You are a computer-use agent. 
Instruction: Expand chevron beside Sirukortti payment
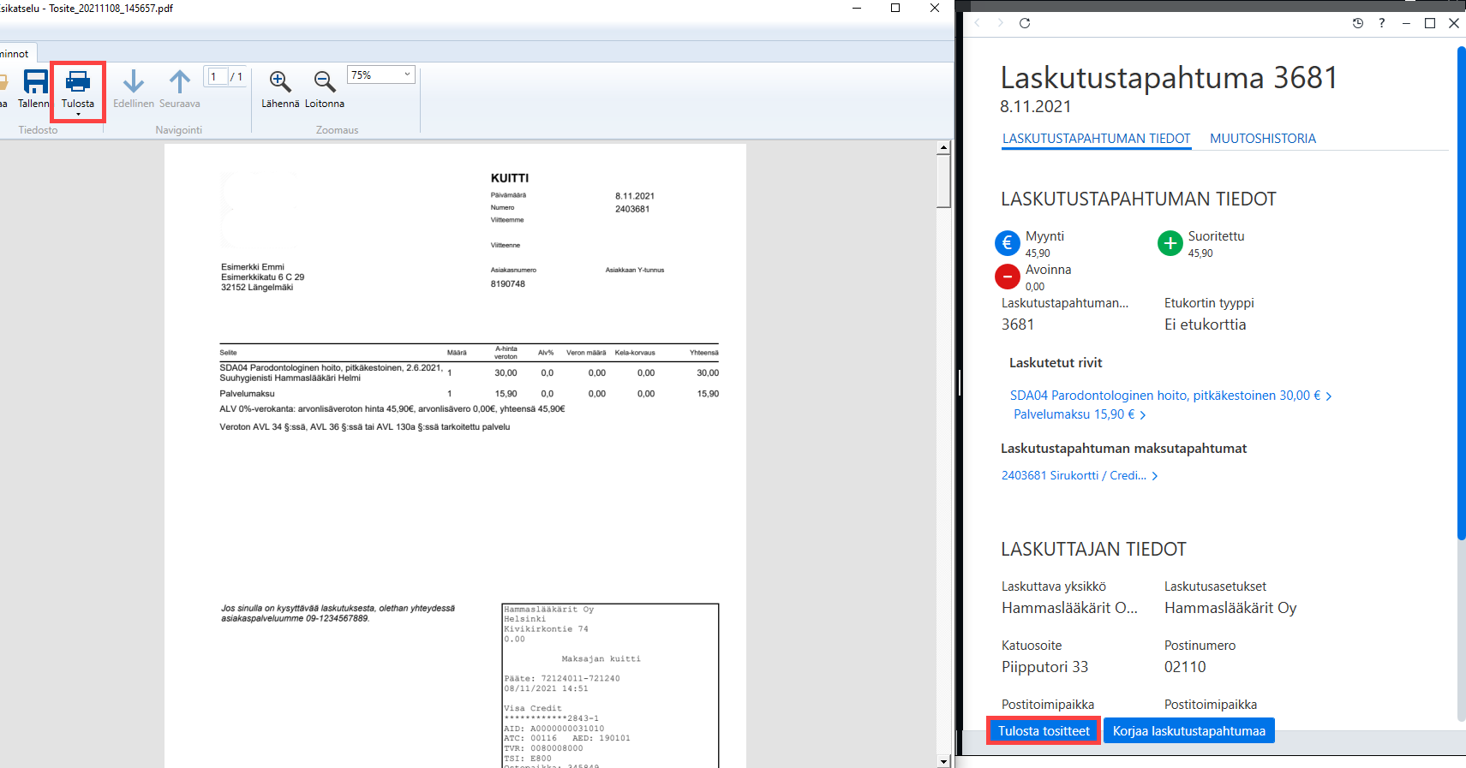[1155, 476]
